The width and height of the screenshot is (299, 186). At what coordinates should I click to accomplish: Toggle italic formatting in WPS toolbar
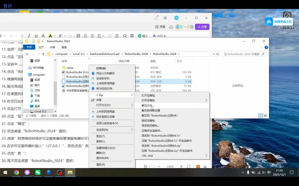(x=29, y=35)
